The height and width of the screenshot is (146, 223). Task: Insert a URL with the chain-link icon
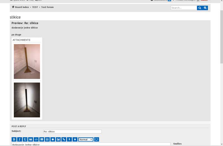(x=64, y=140)
